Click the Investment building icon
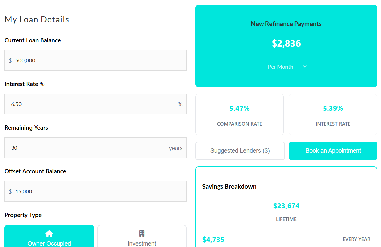The image size is (381, 247). pyautogui.click(x=142, y=233)
